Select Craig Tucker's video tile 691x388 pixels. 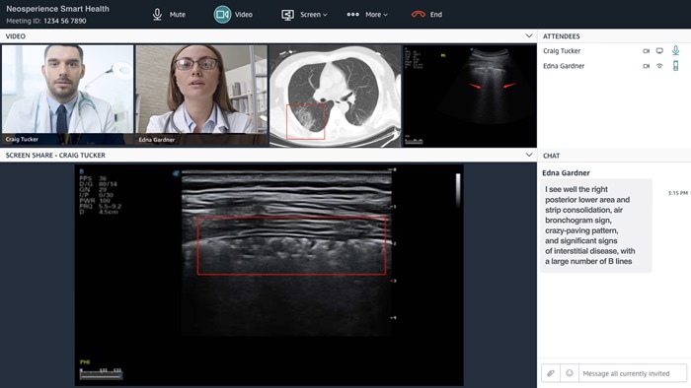click(67, 95)
